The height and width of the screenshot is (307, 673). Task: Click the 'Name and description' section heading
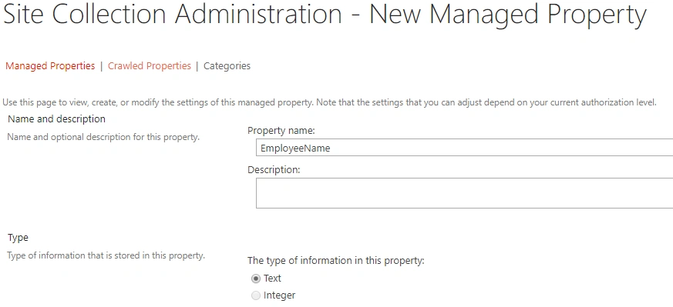[x=56, y=118]
